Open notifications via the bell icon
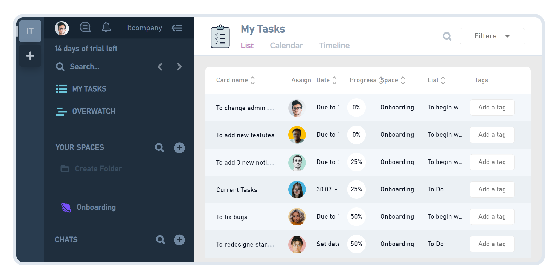The height and width of the screenshot is (279, 558). pyautogui.click(x=106, y=27)
